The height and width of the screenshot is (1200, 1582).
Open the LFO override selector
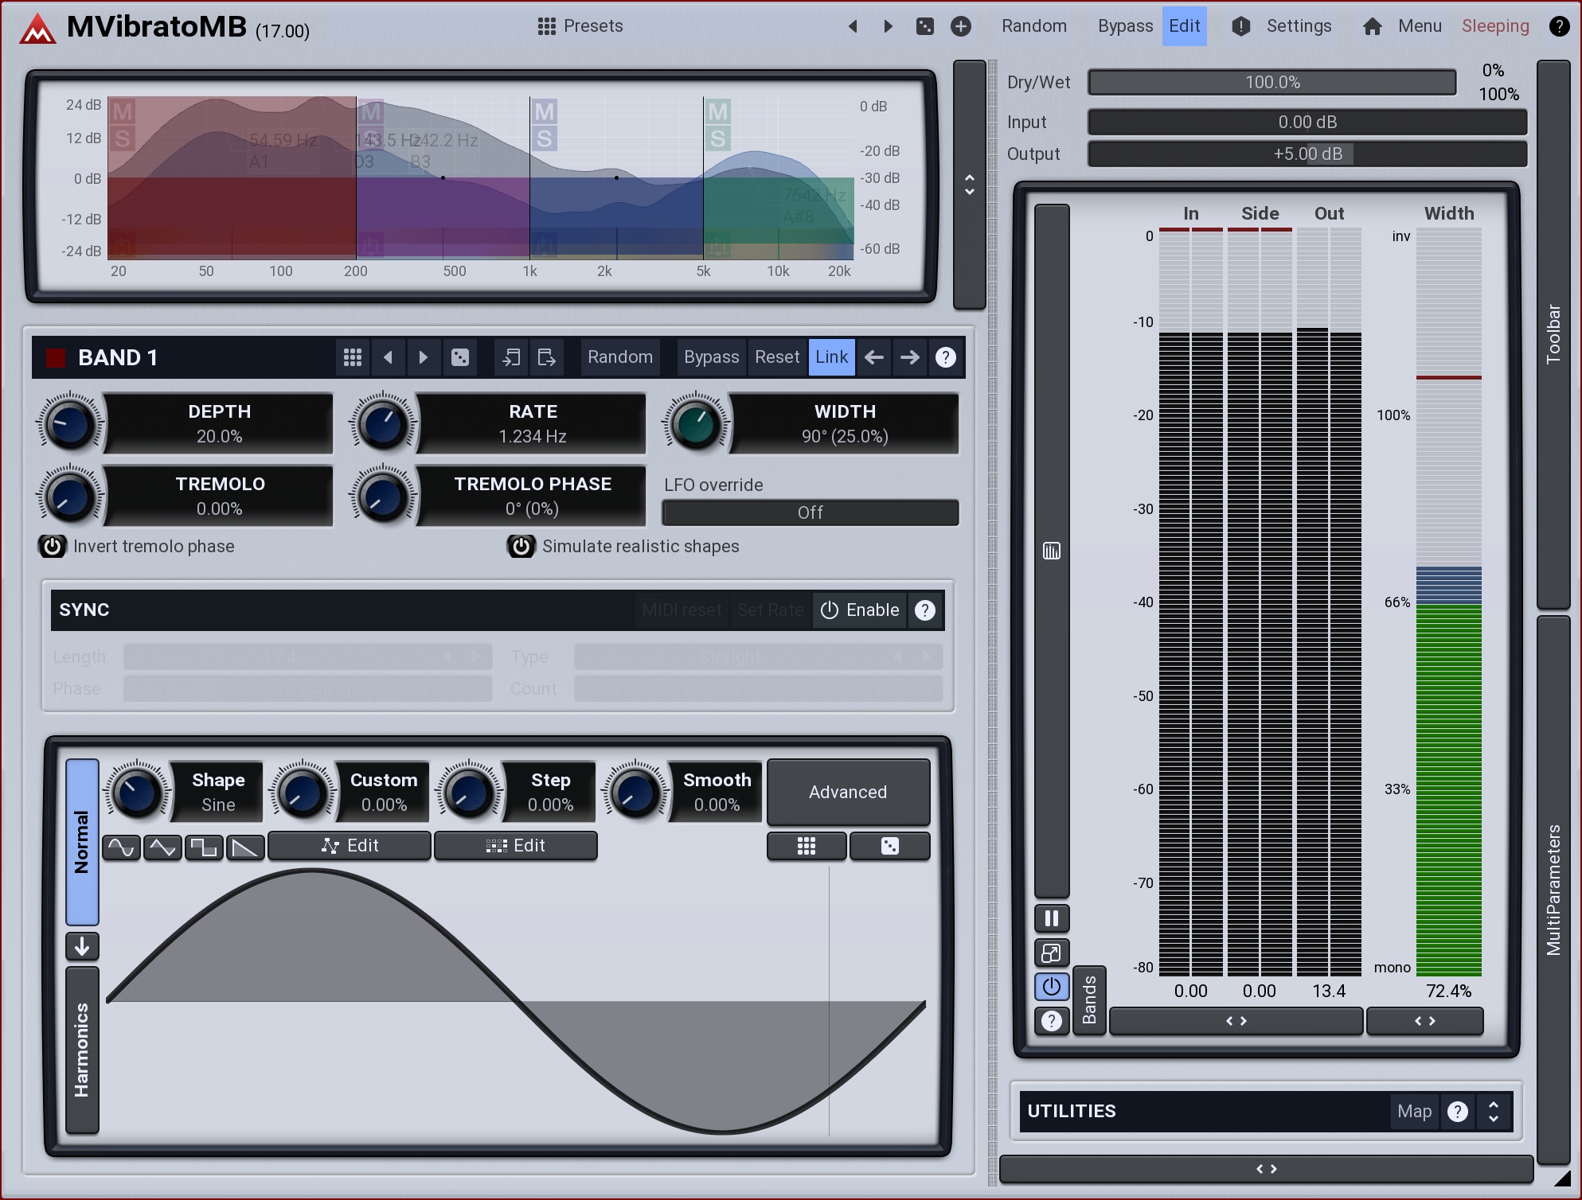coord(810,513)
